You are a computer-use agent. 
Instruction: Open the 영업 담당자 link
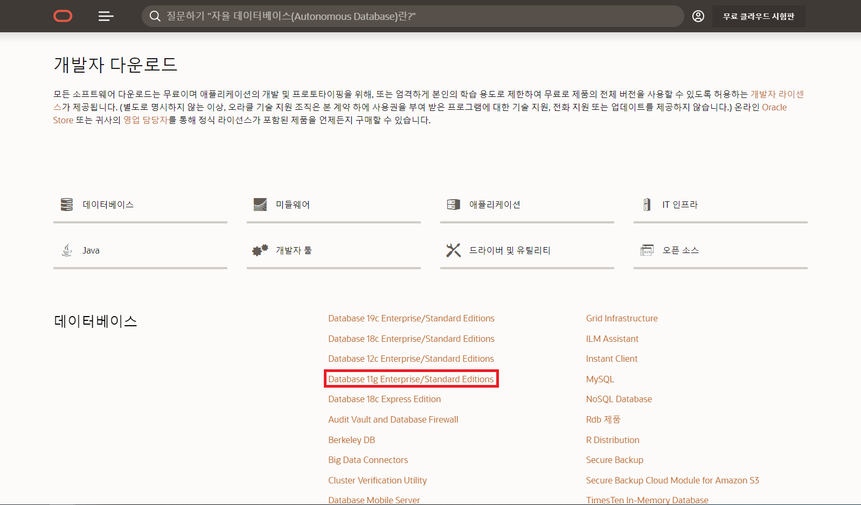(x=145, y=120)
